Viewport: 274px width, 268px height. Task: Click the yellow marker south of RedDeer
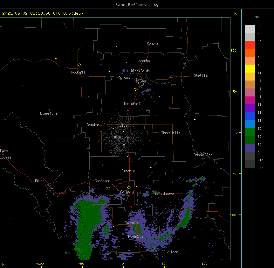[135, 89]
